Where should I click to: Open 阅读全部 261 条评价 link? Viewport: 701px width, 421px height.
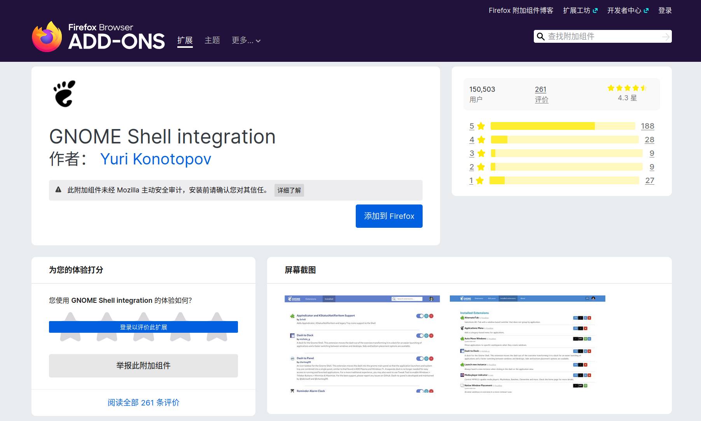click(143, 403)
